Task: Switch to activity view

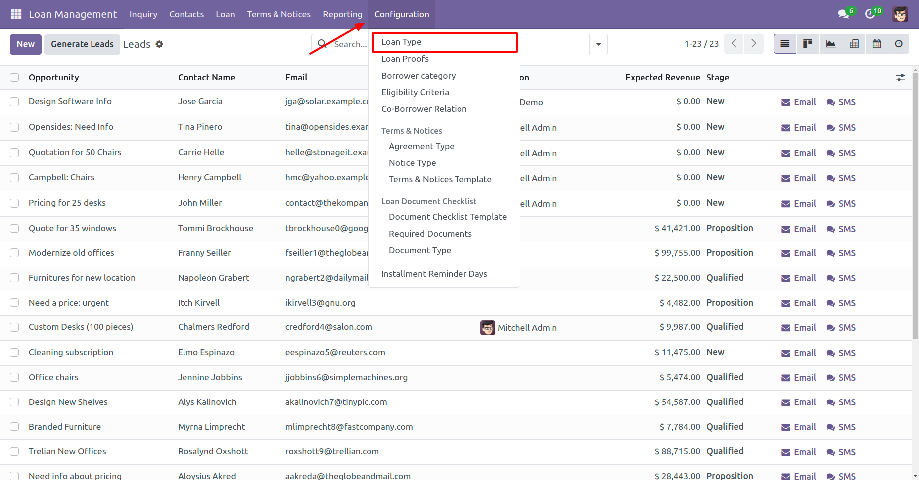Action: [899, 44]
